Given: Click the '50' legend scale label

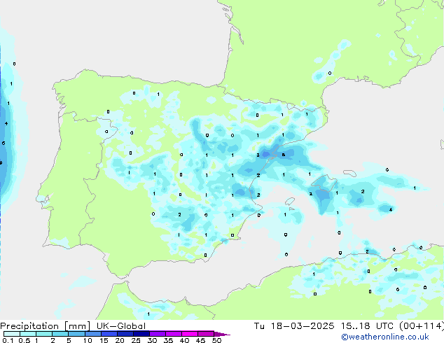Looking at the screenshot, I should tap(216, 340).
